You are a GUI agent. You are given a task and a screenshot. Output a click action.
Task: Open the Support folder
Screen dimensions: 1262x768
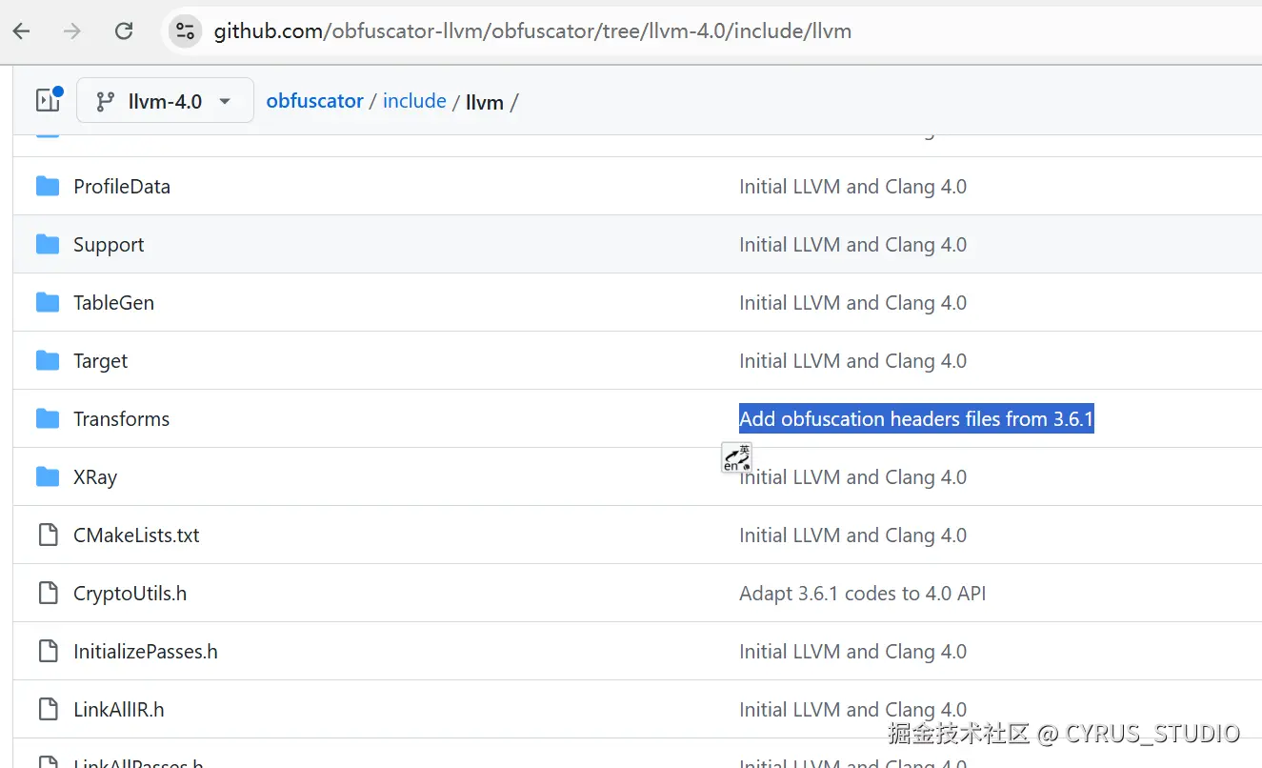point(109,245)
